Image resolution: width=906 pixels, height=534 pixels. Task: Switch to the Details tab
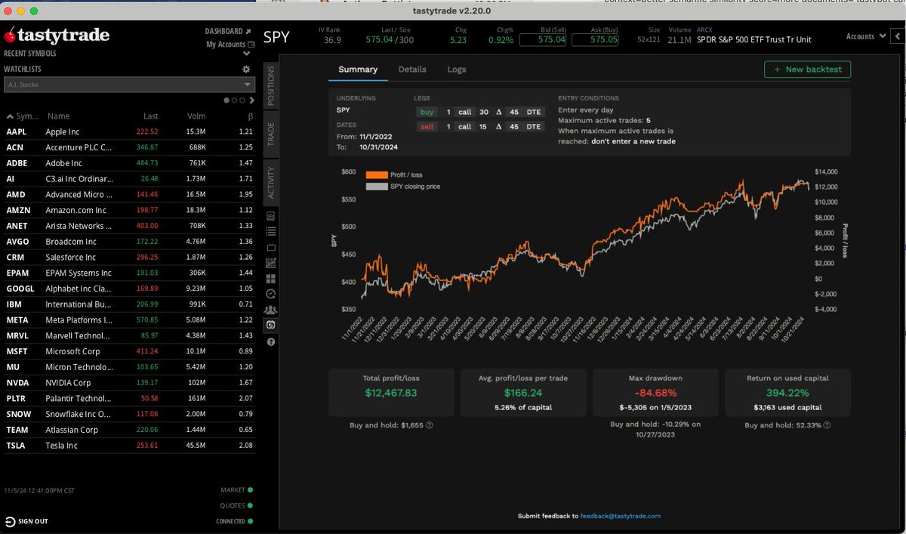[412, 69]
